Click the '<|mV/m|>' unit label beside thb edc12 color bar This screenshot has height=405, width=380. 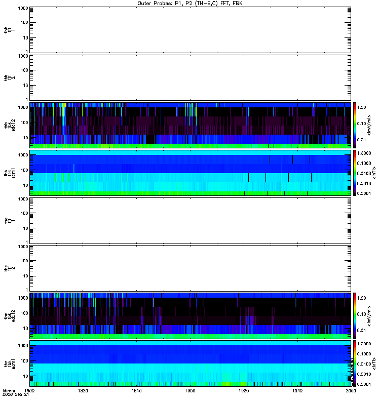(369, 125)
